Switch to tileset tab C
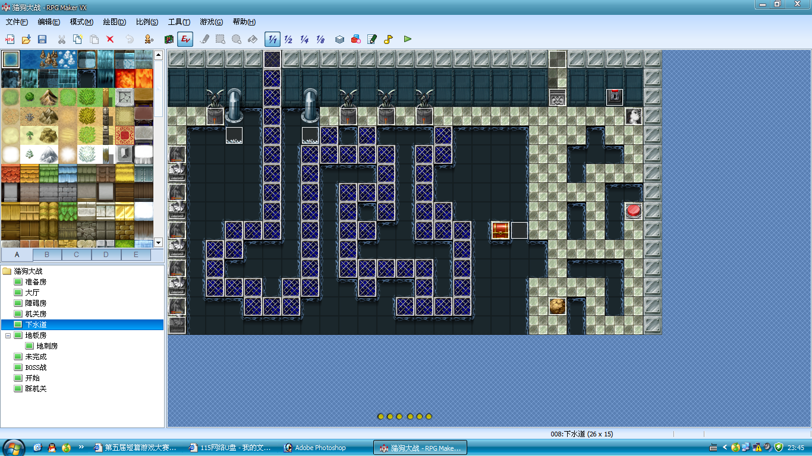812x456 pixels. tap(77, 255)
